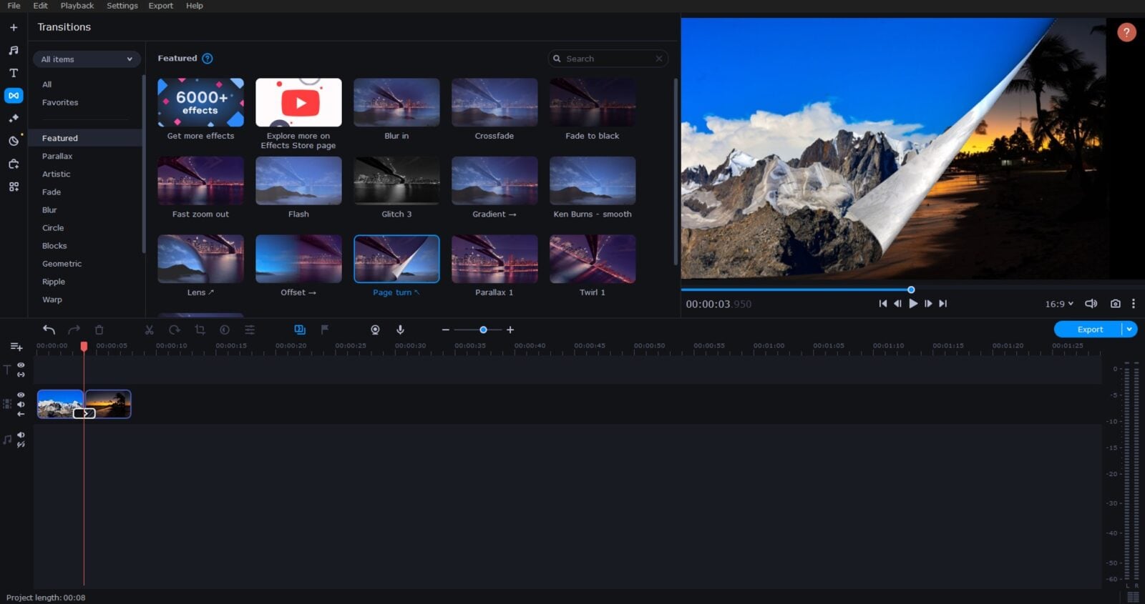
Task: Click the crop tool icon
Action: pyautogui.click(x=200, y=330)
